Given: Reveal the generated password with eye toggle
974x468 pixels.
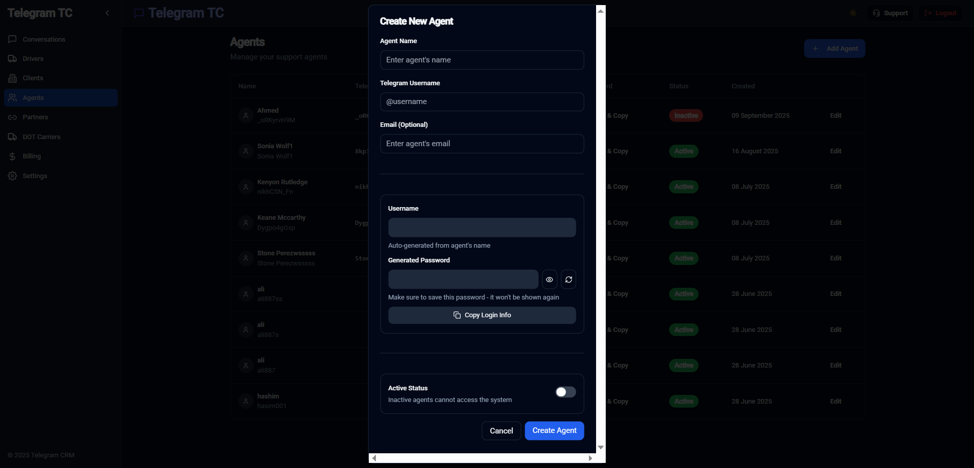Looking at the screenshot, I should tap(549, 279).
